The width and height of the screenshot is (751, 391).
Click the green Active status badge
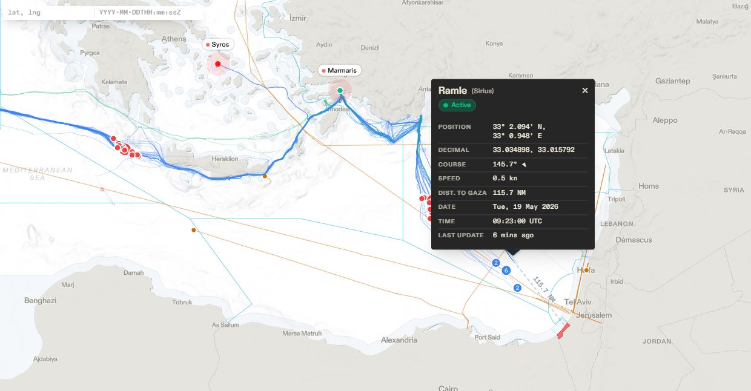(x=457, y=105)
